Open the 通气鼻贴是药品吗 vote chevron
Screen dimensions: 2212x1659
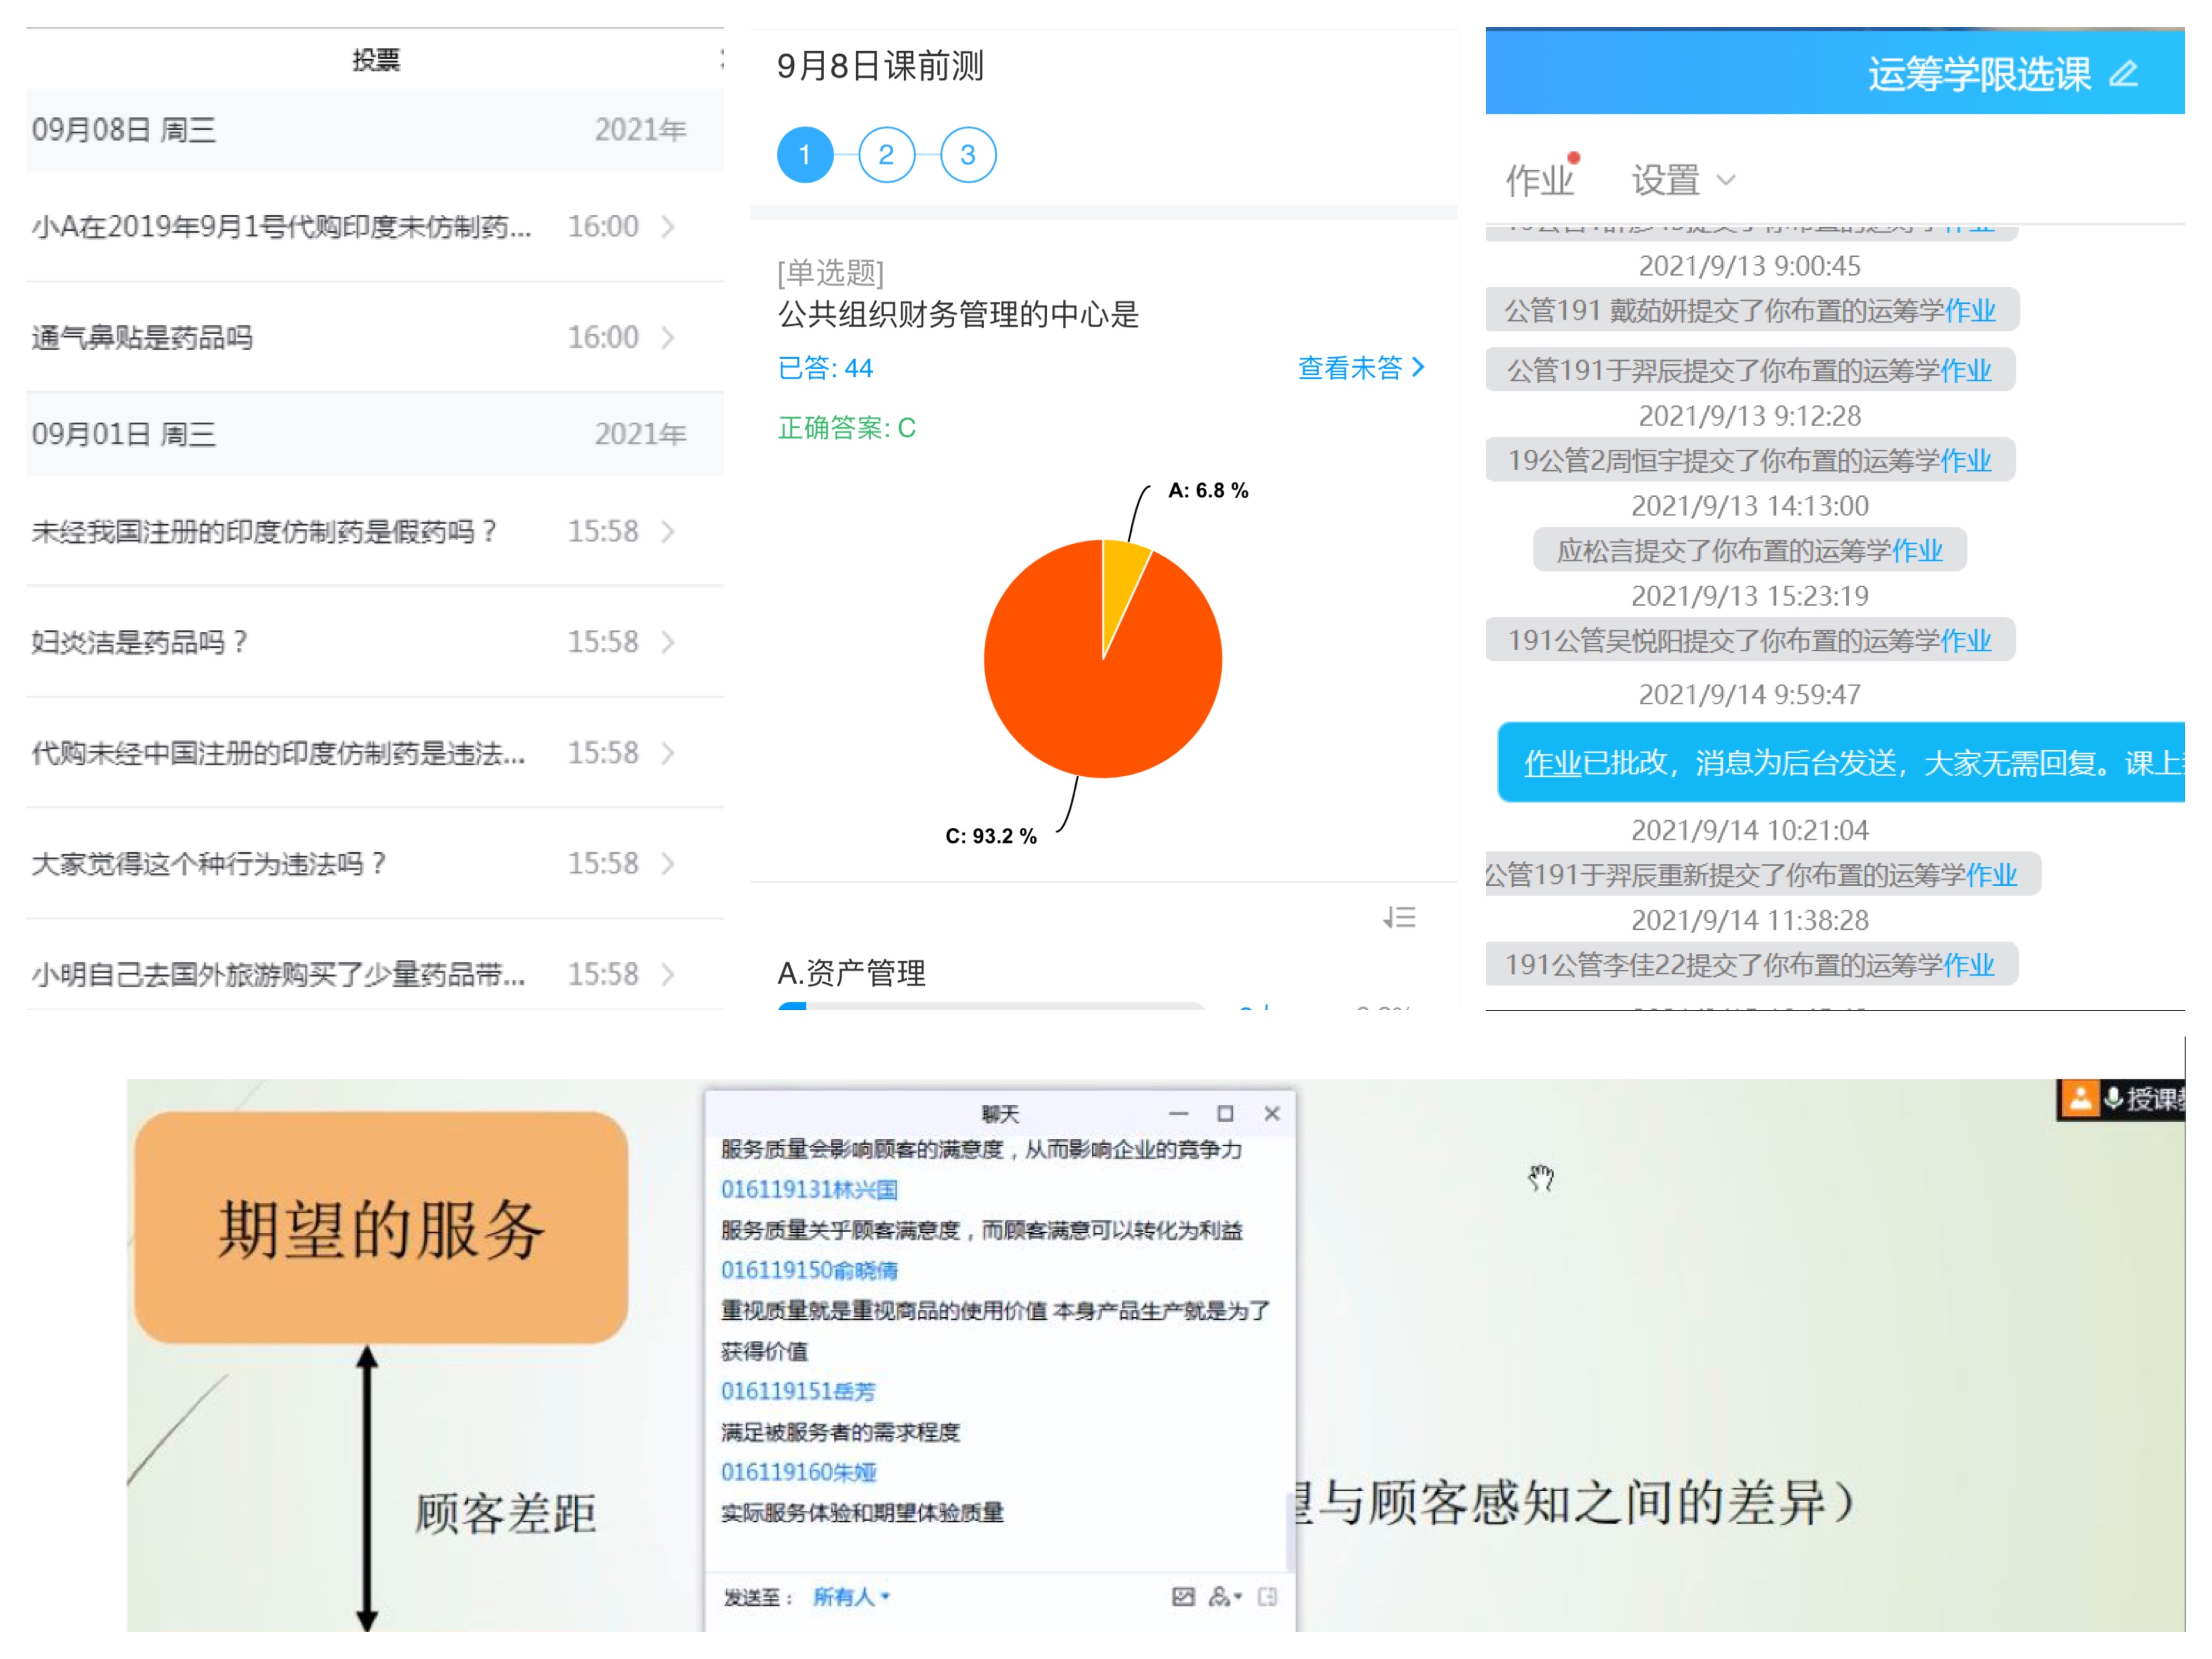pyautogui.click(x=668, y=338)
